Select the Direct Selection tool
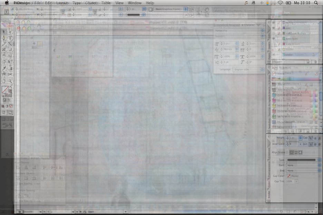The width and height of the screenshot is (323, 215). pos(10,31)
